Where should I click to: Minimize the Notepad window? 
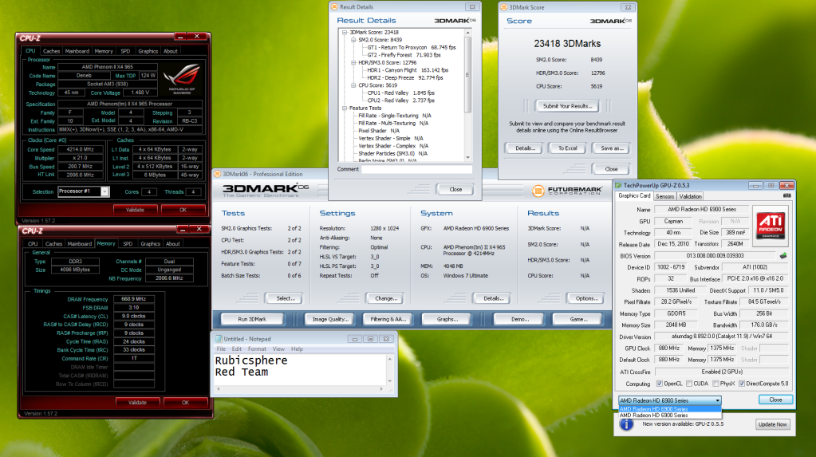354,339
